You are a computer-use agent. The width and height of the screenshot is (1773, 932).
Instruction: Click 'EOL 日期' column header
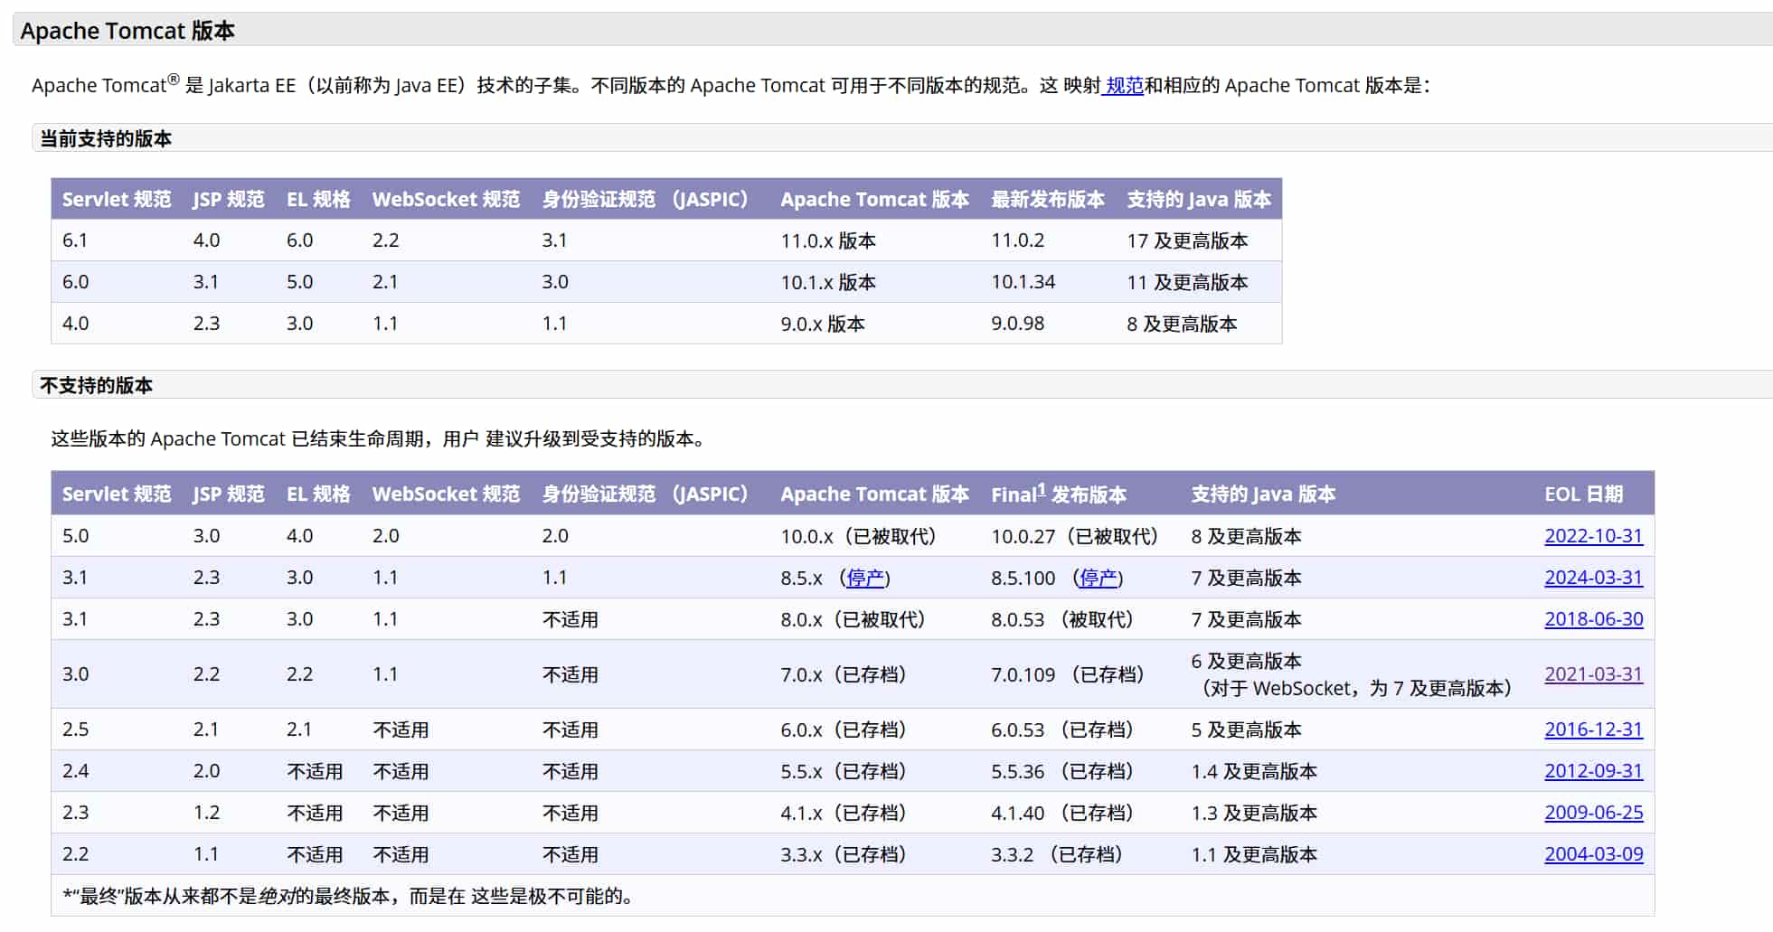click(x=1583, y=494)
